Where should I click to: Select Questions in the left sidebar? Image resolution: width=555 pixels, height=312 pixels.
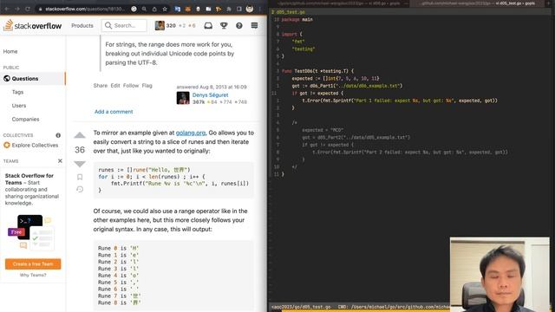[33, 79]
